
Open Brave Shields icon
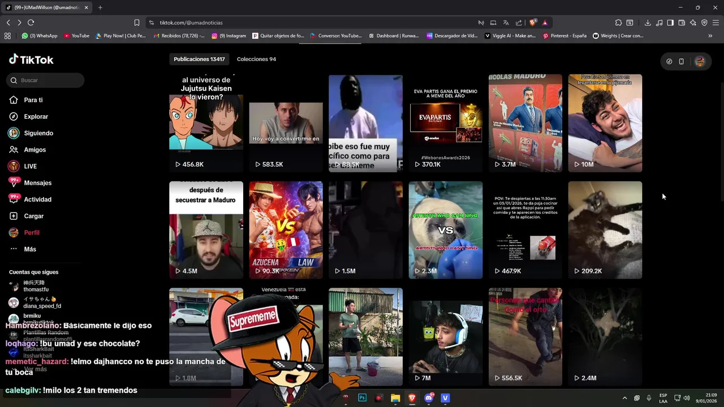click(533, 23)
